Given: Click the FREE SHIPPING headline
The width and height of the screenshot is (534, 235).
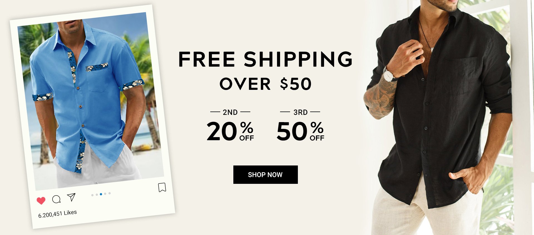Looking at the screenshot, I should pos(265,59).
